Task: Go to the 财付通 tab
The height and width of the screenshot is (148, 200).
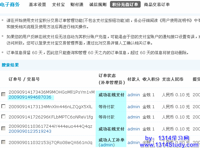Action: pyautogui.click(x=77, y=5)
